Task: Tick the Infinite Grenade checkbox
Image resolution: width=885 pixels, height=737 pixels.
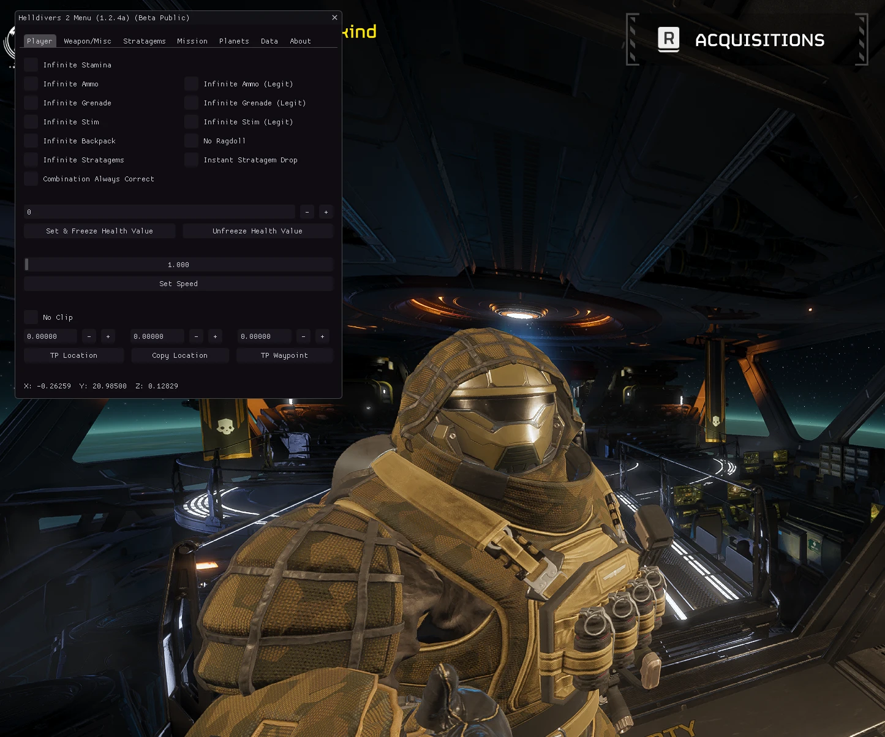Action: pos(31,103)
